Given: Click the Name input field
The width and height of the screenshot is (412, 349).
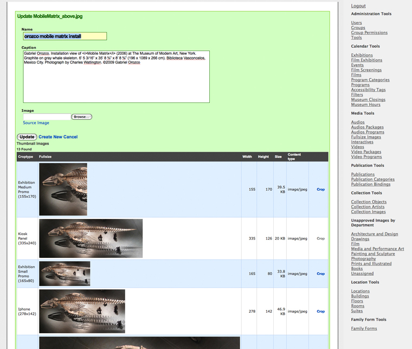Looking at the screenshot, I should point(65,36).
